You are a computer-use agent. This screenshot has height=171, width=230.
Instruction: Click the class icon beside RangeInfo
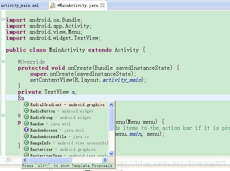pyautogui.click(x=26, y=142)
